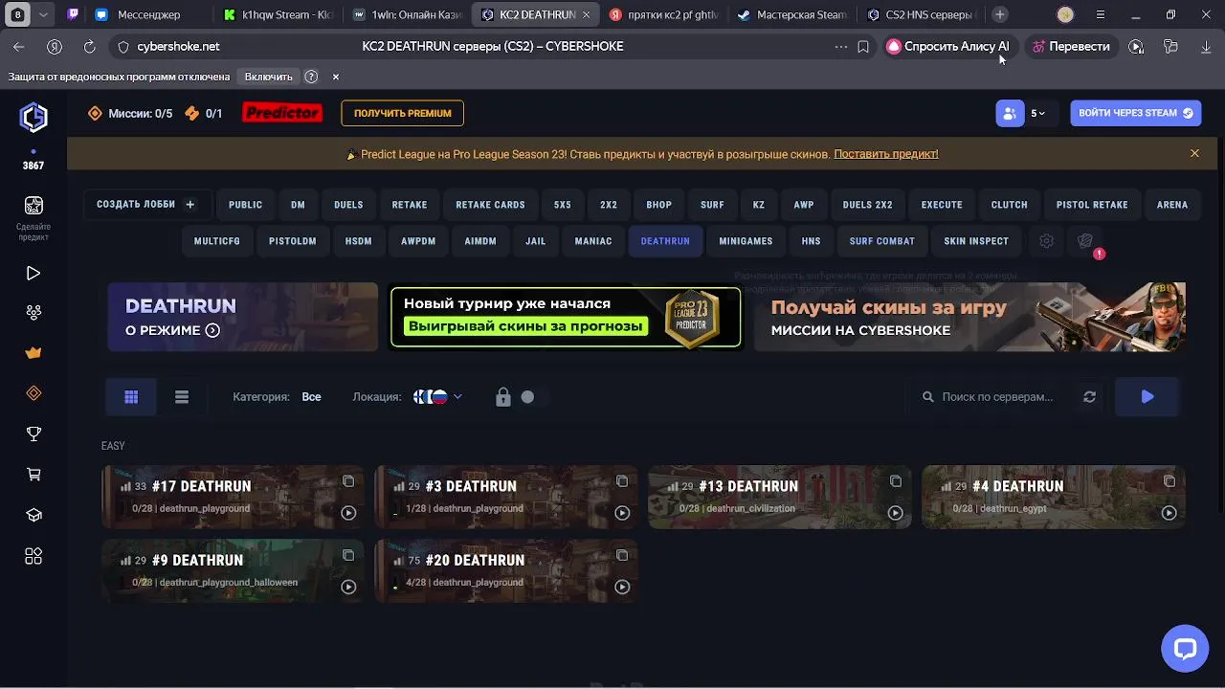Select the SURF mode tab
This screenshot has width=1225, height=689.
coord(712,205)
